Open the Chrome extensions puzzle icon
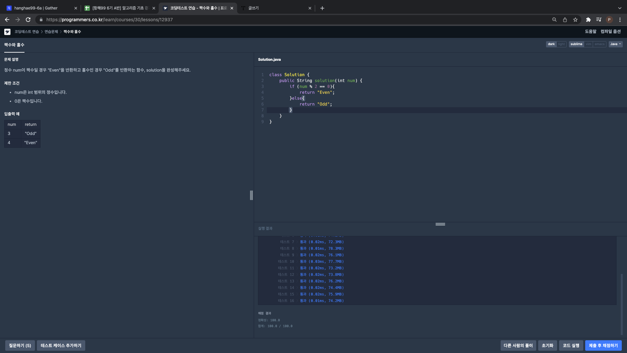627x353 pixels. (x=588, y=20)
